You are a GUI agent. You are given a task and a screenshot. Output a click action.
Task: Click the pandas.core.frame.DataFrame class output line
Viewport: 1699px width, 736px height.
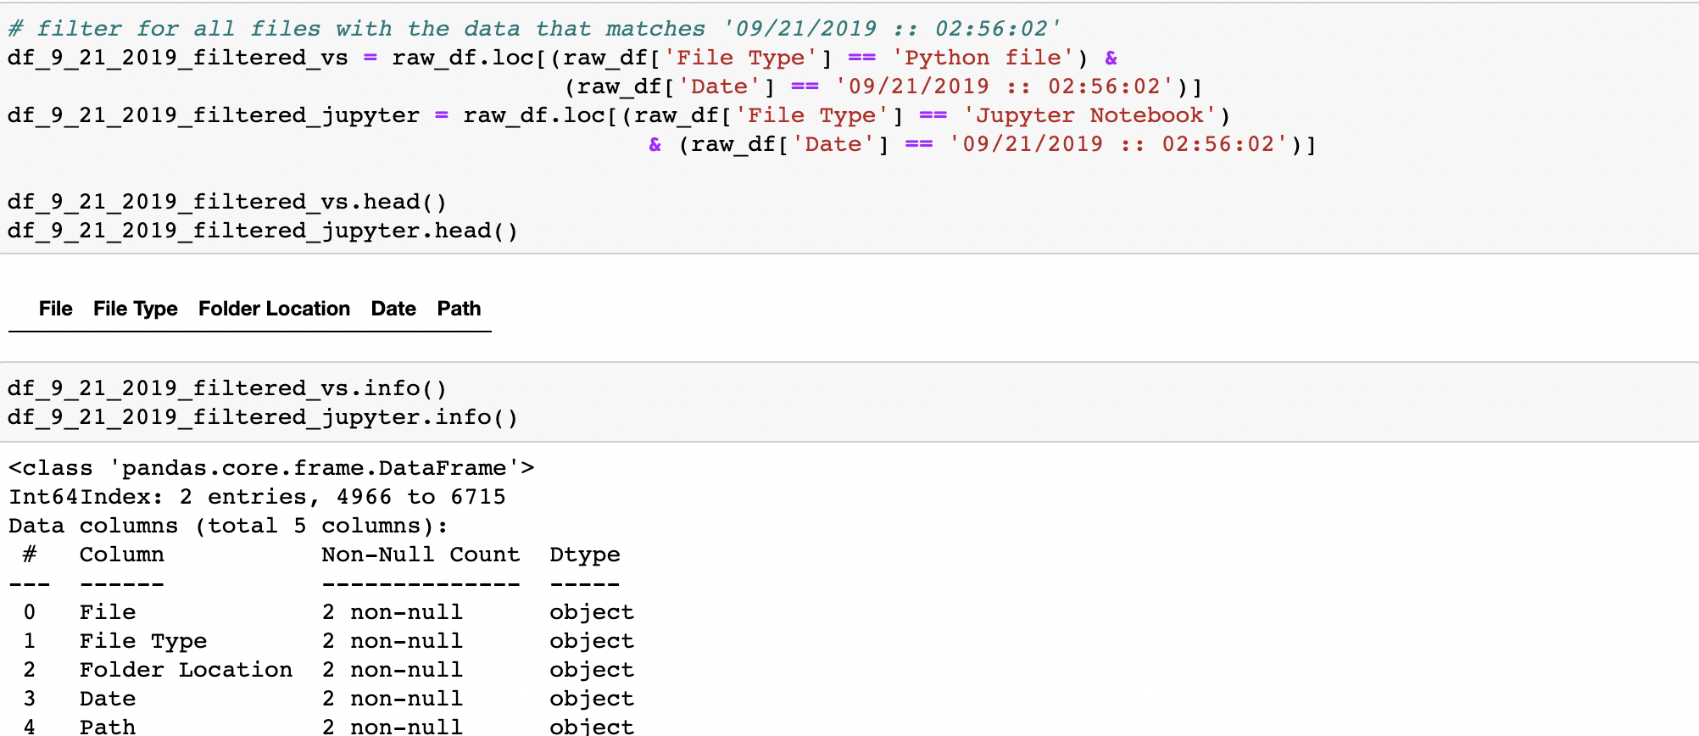[271, 468]
